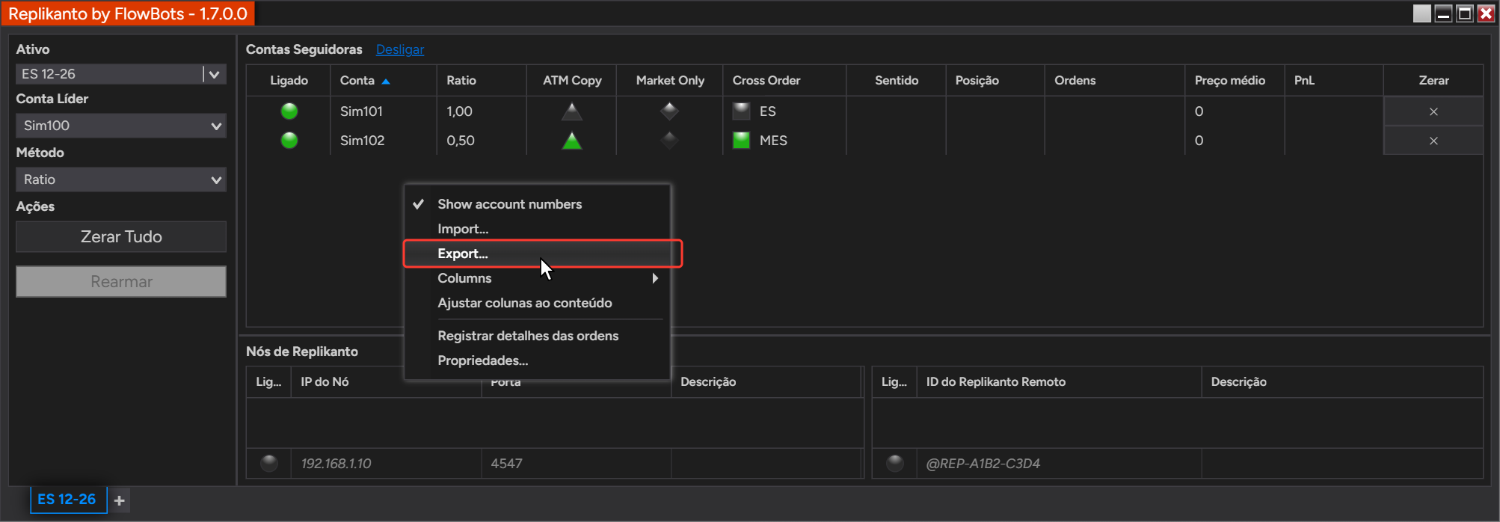This screenshot has width=1500, height=522.
Task: Toggle ATM Copy triangle for Sim101
Action: click(x=572, y=111)
